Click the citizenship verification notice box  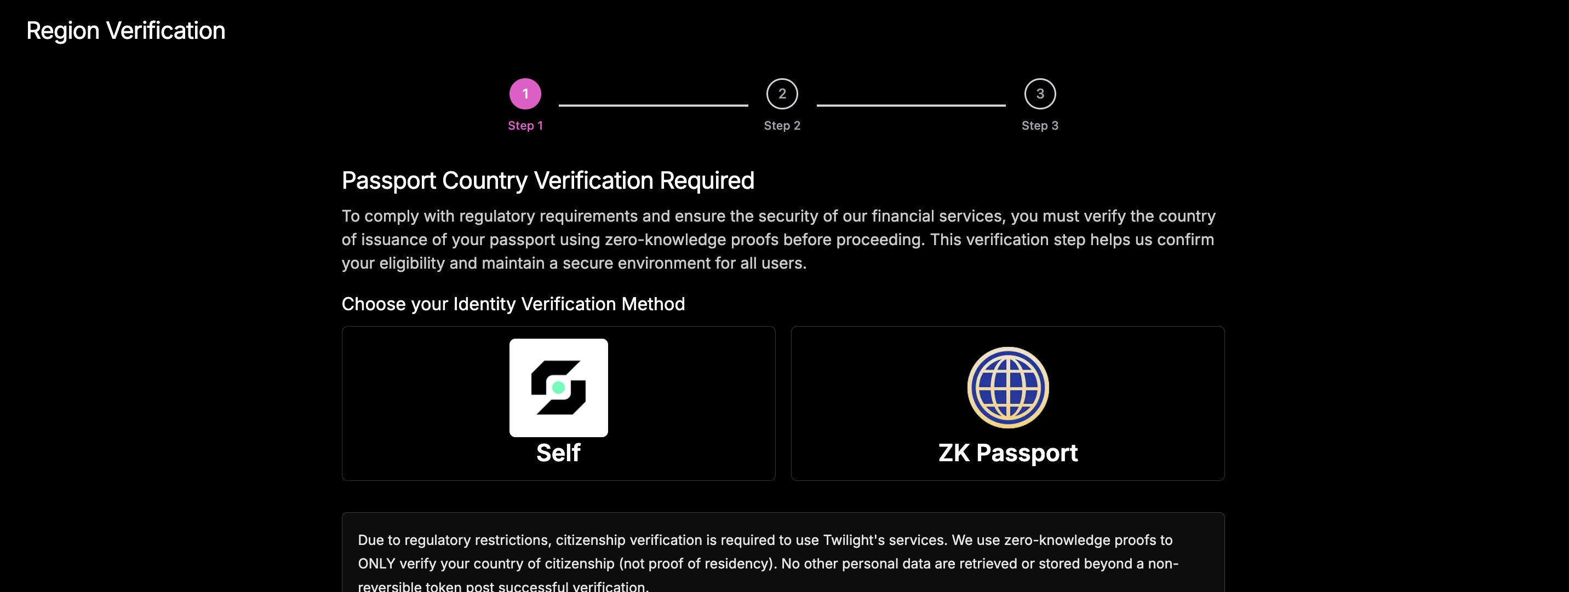point(783,563)
